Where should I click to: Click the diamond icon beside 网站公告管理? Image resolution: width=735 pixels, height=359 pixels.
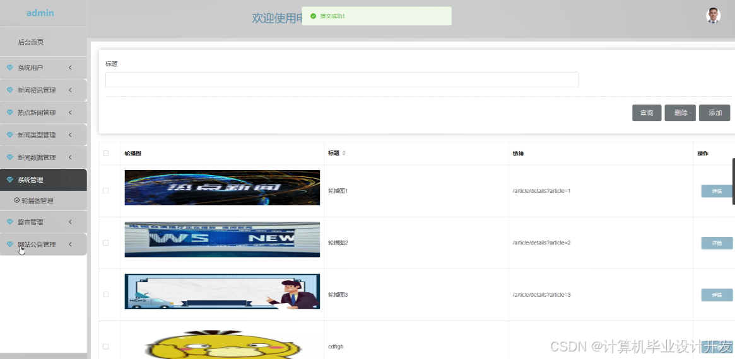tap(10, 244)
